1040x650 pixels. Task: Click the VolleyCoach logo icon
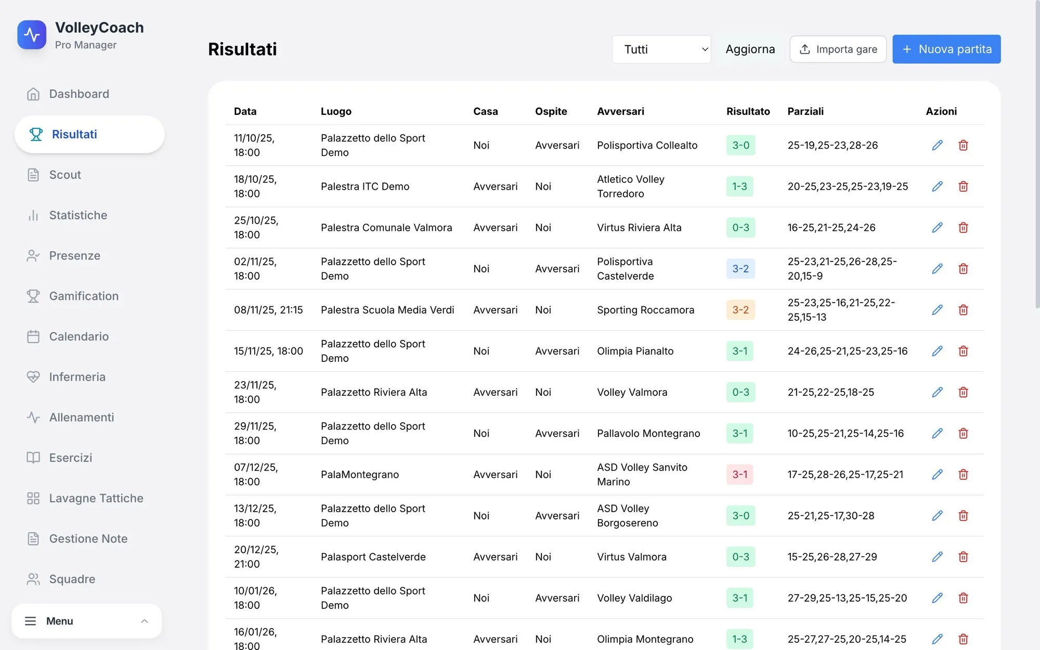click(x=32, y=35)
